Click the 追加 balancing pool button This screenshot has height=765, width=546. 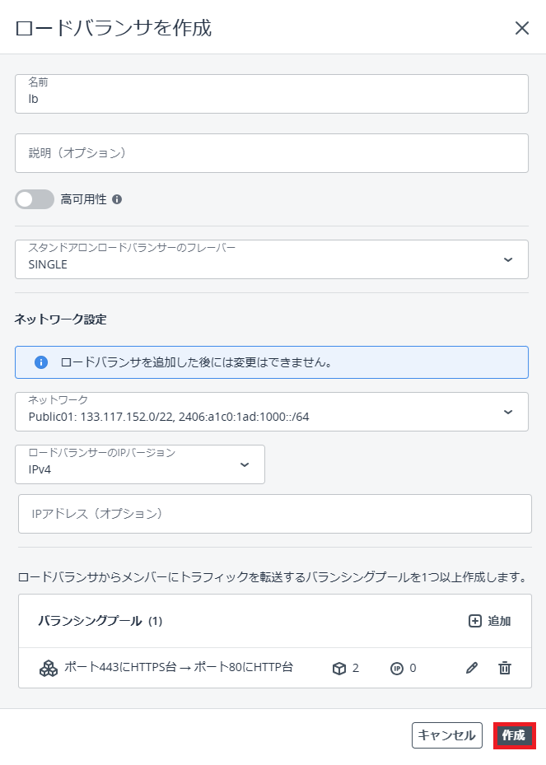(490, 621)
